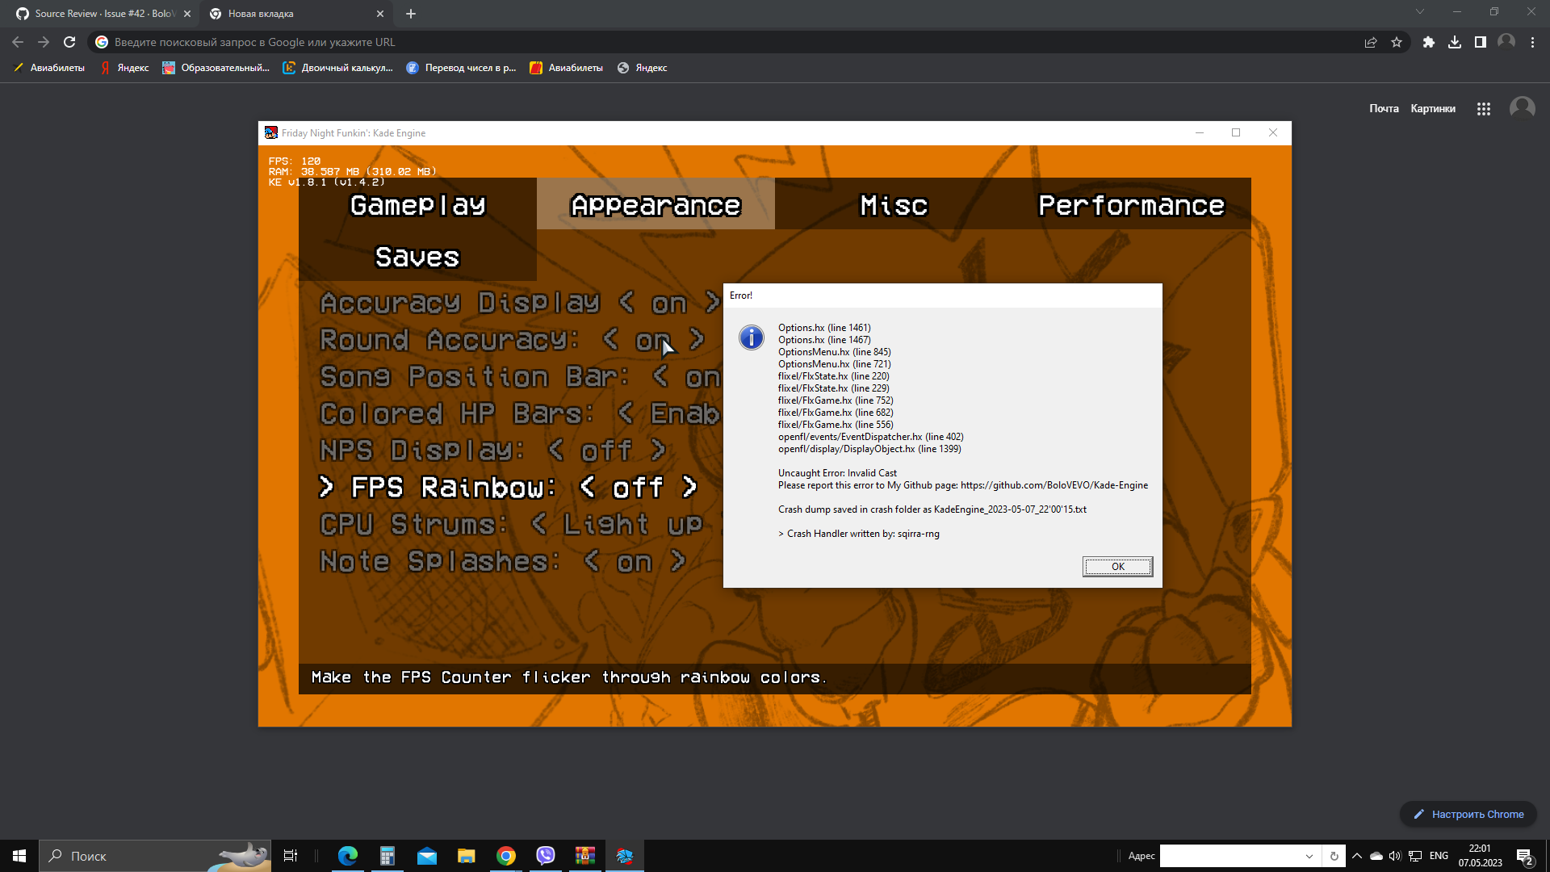Reload the current page in Chrome
The image size is (1550, 872).
tap(70, 42)
